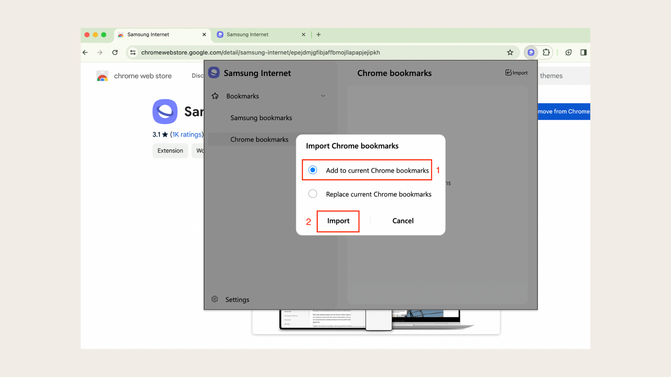Click the Bookmarks sidebar label
This screenshot has height=377, width=671.
click(x=243, y=96)
